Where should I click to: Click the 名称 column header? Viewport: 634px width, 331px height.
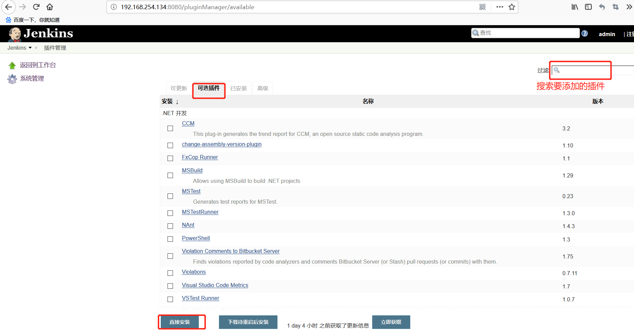coord(368,101)
